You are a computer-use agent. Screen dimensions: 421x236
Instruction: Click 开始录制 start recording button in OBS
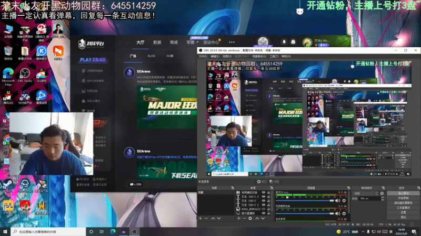point(403,198)
